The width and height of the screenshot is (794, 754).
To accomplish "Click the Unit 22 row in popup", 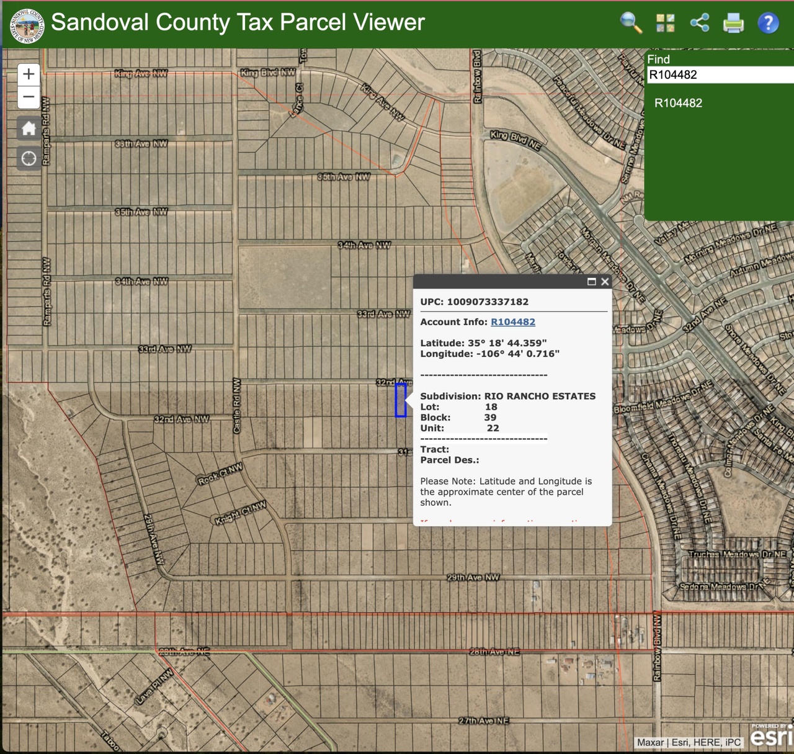I will coord(460,428).
